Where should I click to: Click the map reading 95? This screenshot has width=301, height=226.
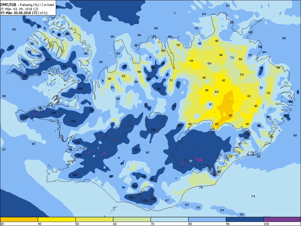(125, 66)
